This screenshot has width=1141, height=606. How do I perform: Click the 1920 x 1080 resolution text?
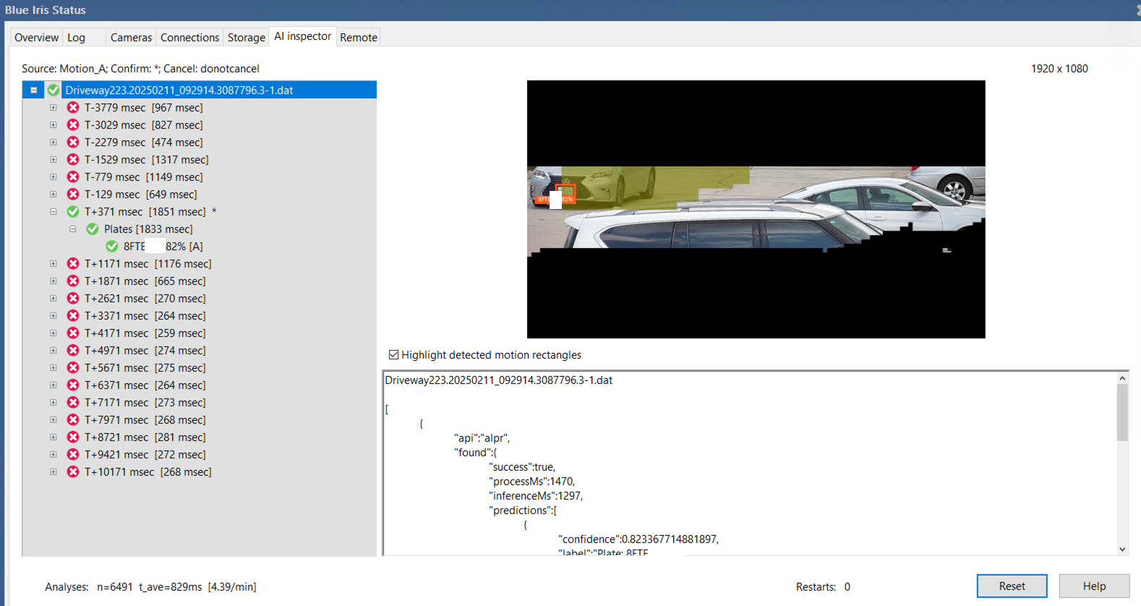[x=1059, y=69]
